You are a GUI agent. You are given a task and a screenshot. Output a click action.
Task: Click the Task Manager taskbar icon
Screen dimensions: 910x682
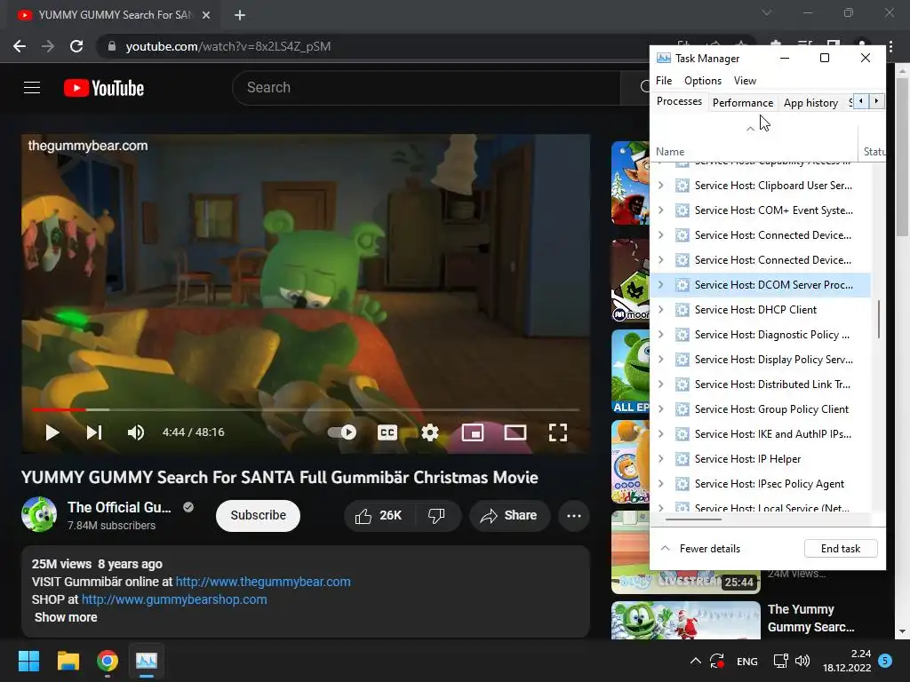(147, 661)
